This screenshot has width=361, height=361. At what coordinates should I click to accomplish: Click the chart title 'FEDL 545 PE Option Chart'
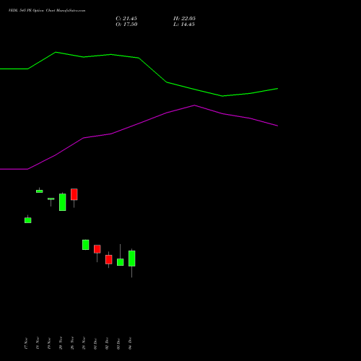click(x=32, y=11)
